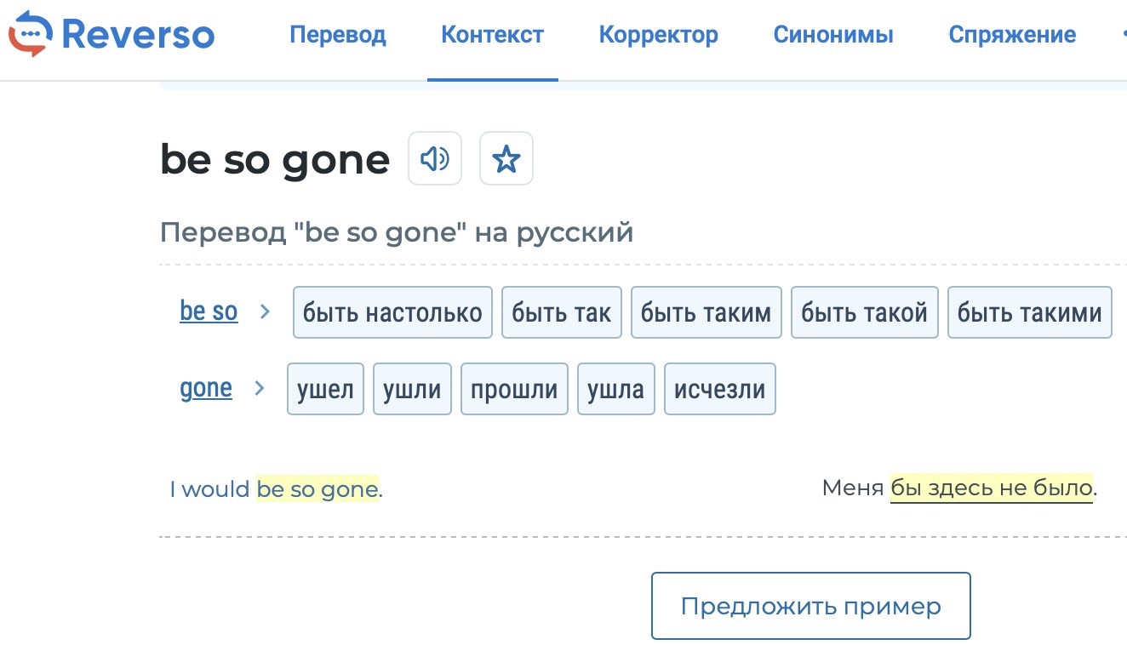Image resolution: width=1127 pixels, height=645 pixels.
Task: Follow the "gone" link
Action: [206, 389]
